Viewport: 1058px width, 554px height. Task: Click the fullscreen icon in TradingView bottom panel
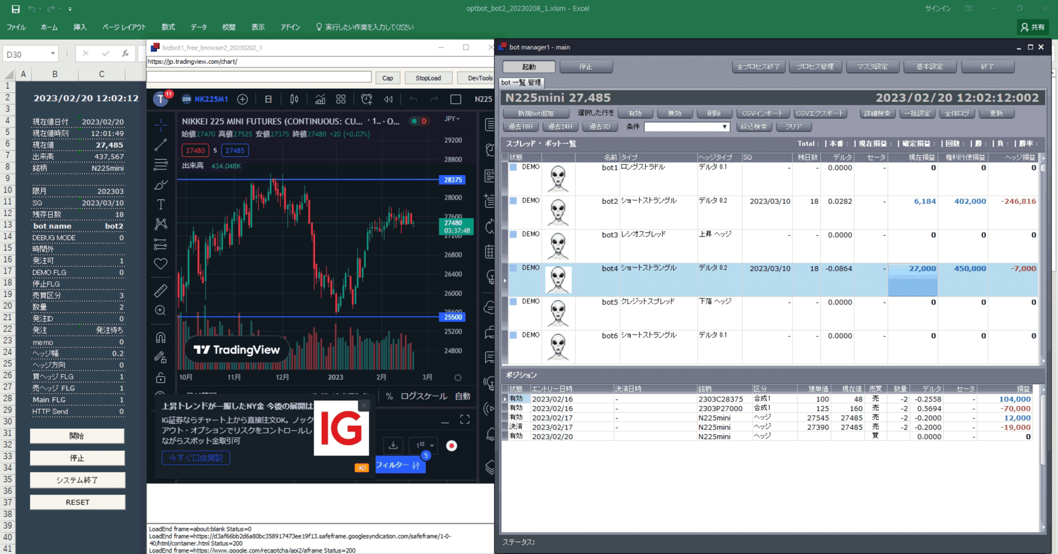point(465,419)
